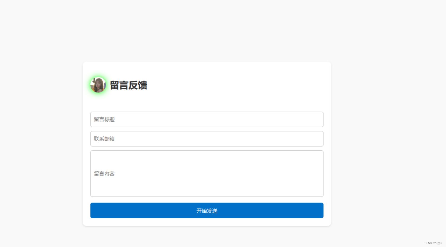This screenshot has height=247, width=446.
Task: Click the 留言反馈 form title text
Action: pyautogui.click(x=129, y=85)
